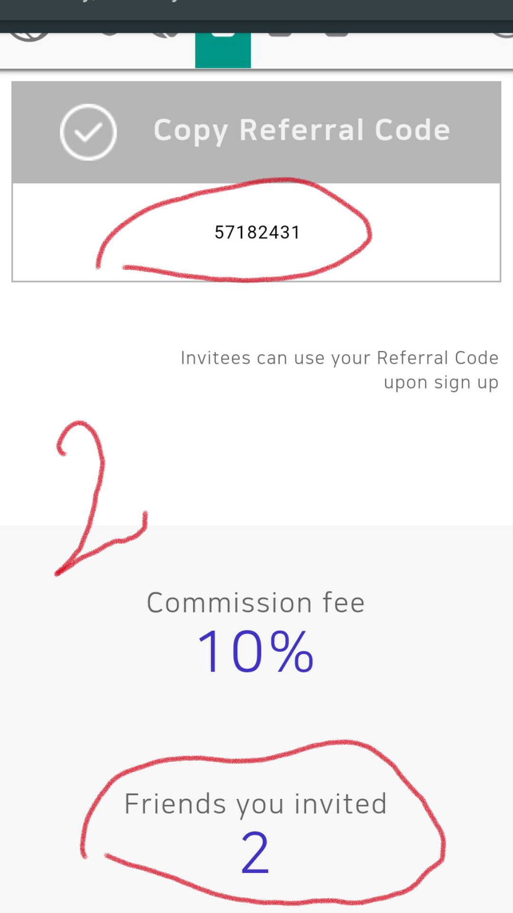This screenshot has height=913, width=513.
Task: Tap the leftmost partially hidden tab icon
Action: pyautogui.click(x=29, y=37)
